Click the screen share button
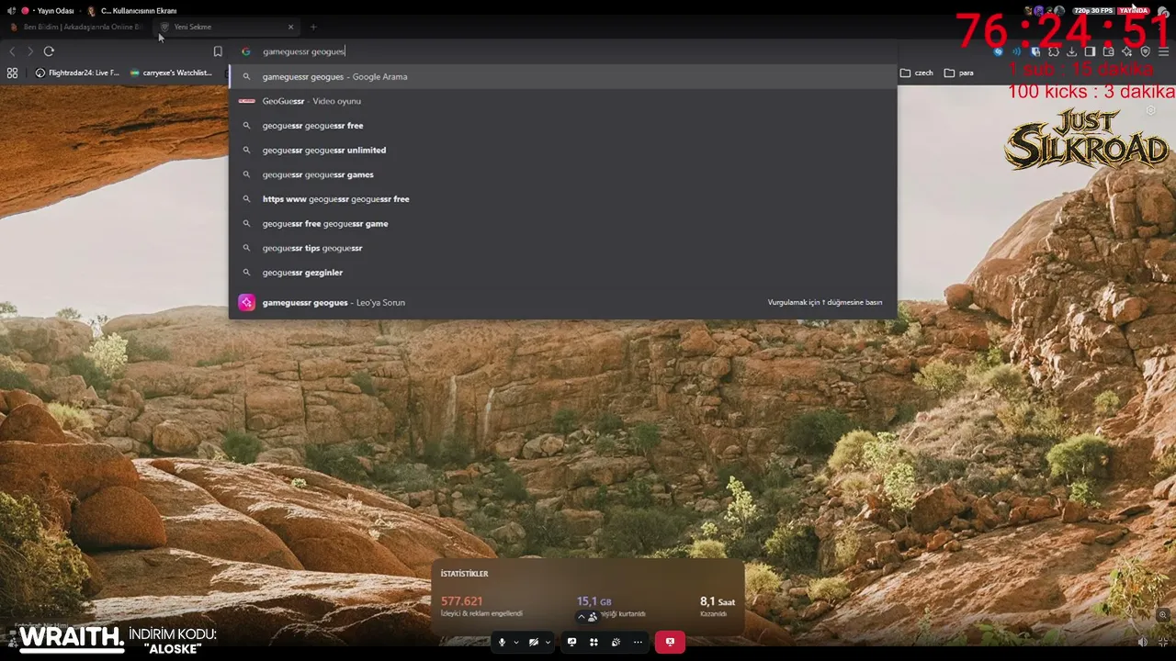1176x661 pixels. pos(571,642)
